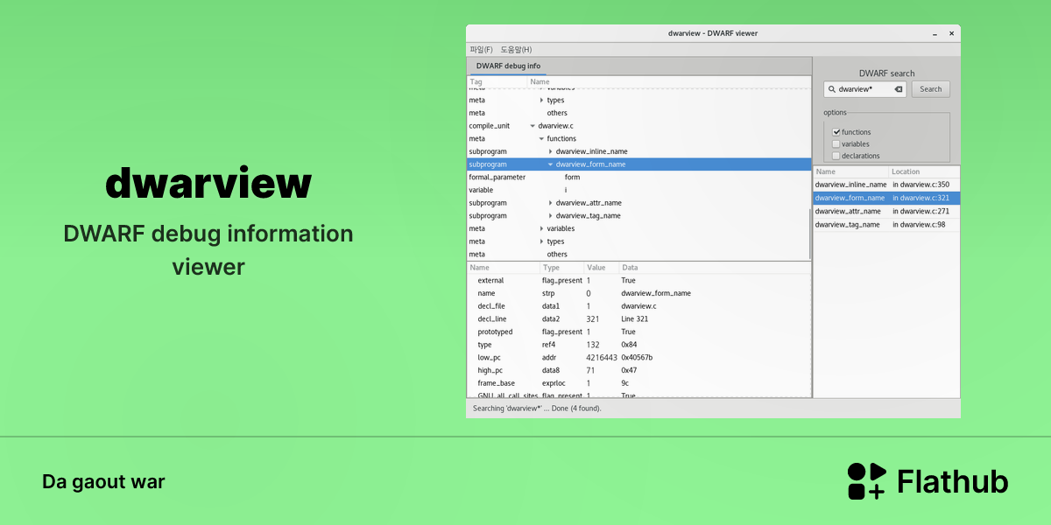1051x525 pixels.
Task: Click the tree view vertical scrollbar
Action: pos(810,234)
